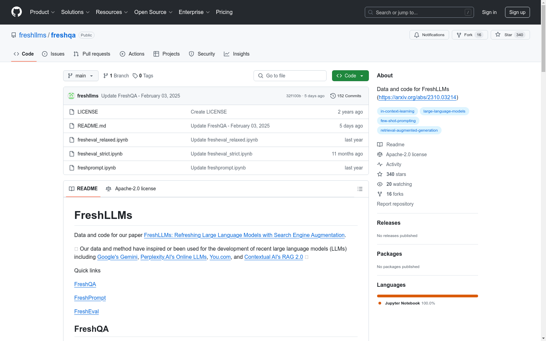This screenshot has height=341, width=546.
Task: Open the Actions tab
Action: point(132,54)
